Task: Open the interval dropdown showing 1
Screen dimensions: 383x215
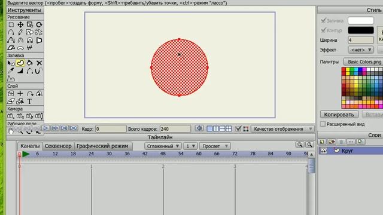Action: click(190, 146)
